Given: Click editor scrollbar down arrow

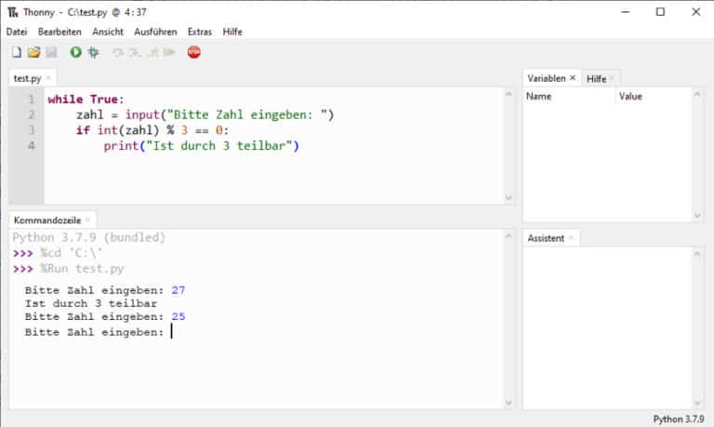Looking at the screenshot, I should 508,197.
